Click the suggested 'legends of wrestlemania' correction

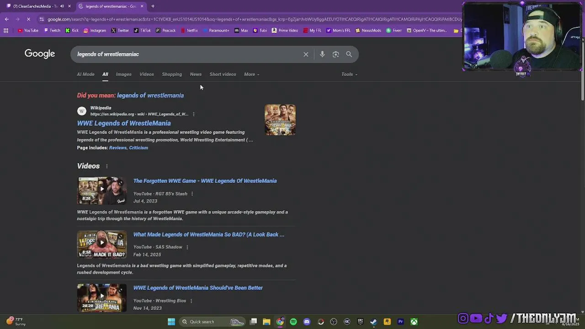[x=150, y=96]
